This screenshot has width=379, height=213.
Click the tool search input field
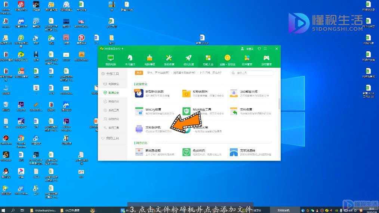252,73
